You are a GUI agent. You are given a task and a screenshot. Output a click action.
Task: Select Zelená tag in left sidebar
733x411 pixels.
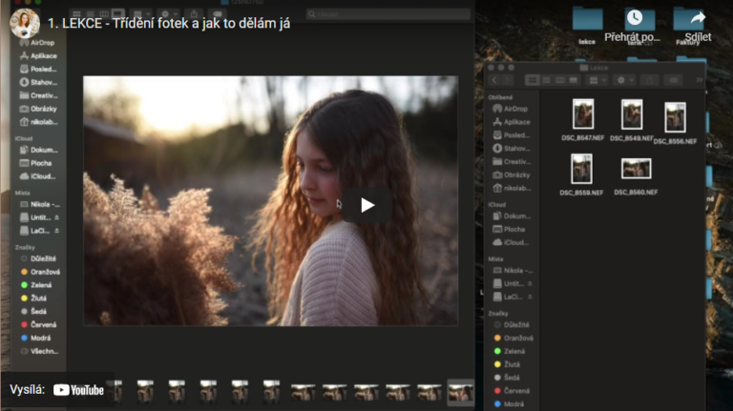(x=36, y=285)
